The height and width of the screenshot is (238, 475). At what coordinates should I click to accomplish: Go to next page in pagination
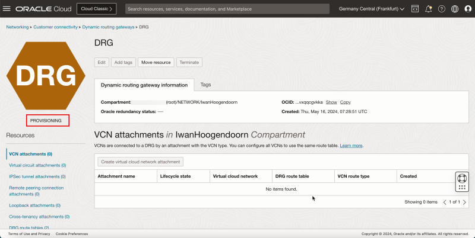pyautogui.click(x=464, y=202)
